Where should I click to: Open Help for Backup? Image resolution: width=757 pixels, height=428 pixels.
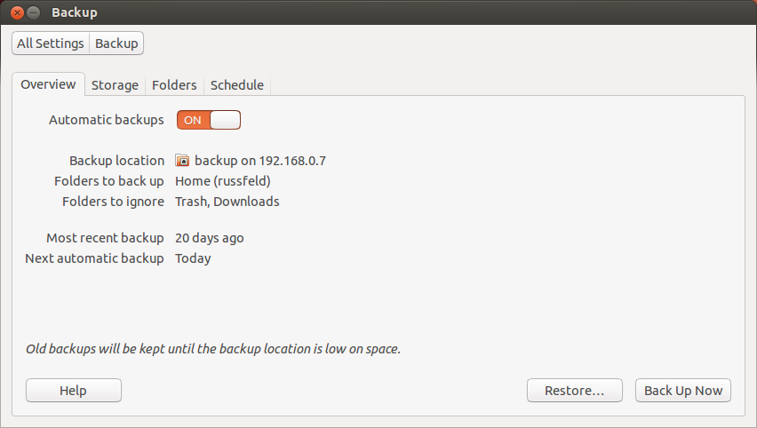click(73, 391)
